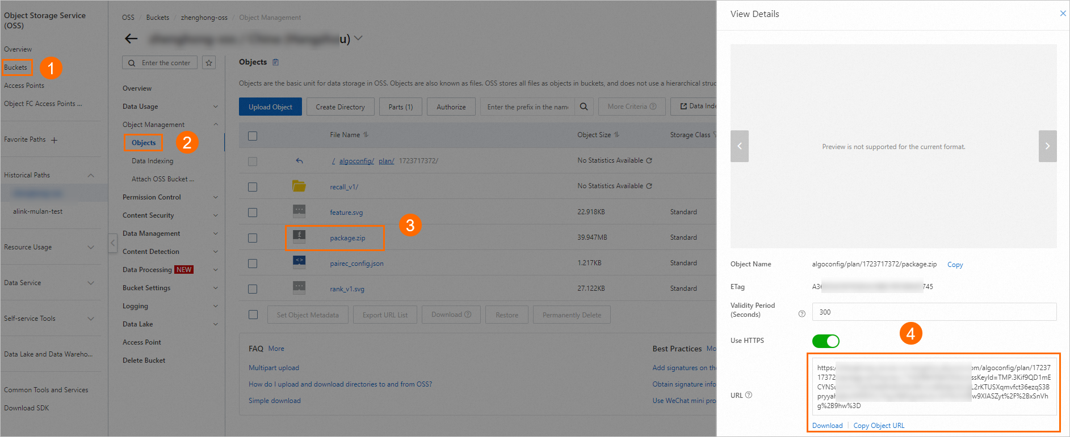Check the pairec_config.json row checkbox
This screenshot has height=437, width=1070.
[253, 263]
